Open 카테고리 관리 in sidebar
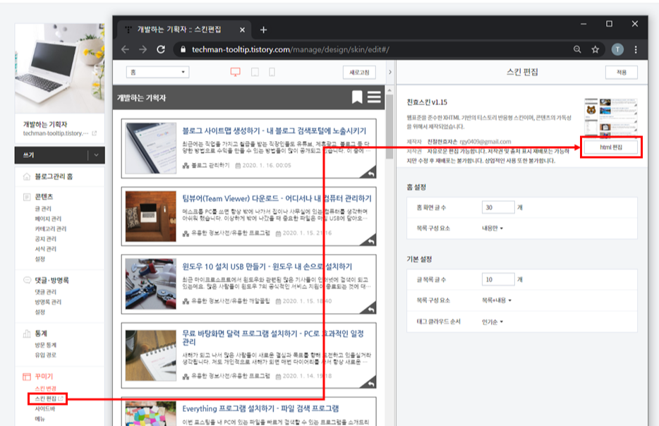This screenshot has width=659, height=426. click(50, 229)
